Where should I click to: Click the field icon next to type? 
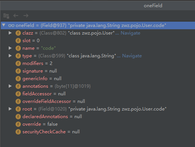click(18, 56)
